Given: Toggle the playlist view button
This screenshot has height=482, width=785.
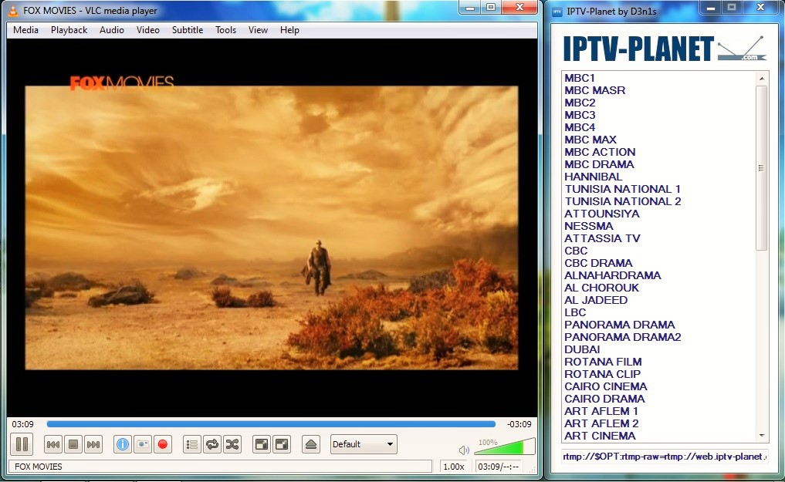Looking at the screenshot, I should click(192, 444).
